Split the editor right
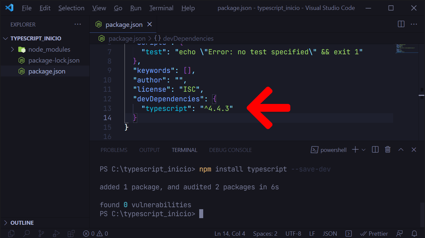 [x=401, y=24]
